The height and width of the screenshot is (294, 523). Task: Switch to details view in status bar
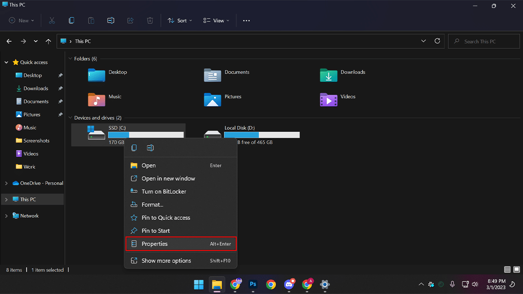click(x=507, y=270)
